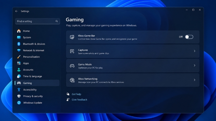The height and width of the screenshot is (121, 216).
Task: Expand the Game Mode chevron
Action: pos(195,65)
